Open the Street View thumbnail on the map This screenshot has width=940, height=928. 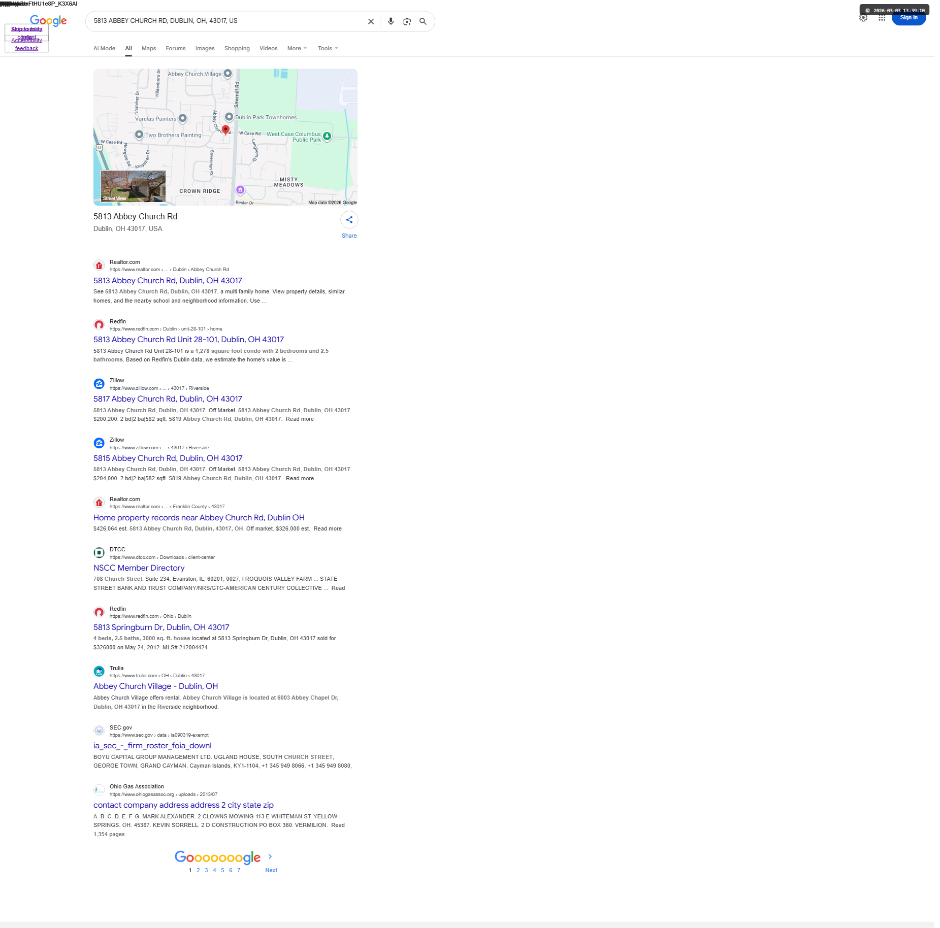(x=133, y=186)
